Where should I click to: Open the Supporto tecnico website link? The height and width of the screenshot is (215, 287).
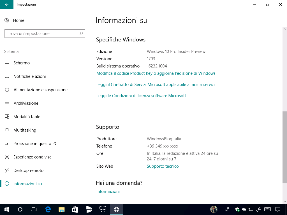163,166
